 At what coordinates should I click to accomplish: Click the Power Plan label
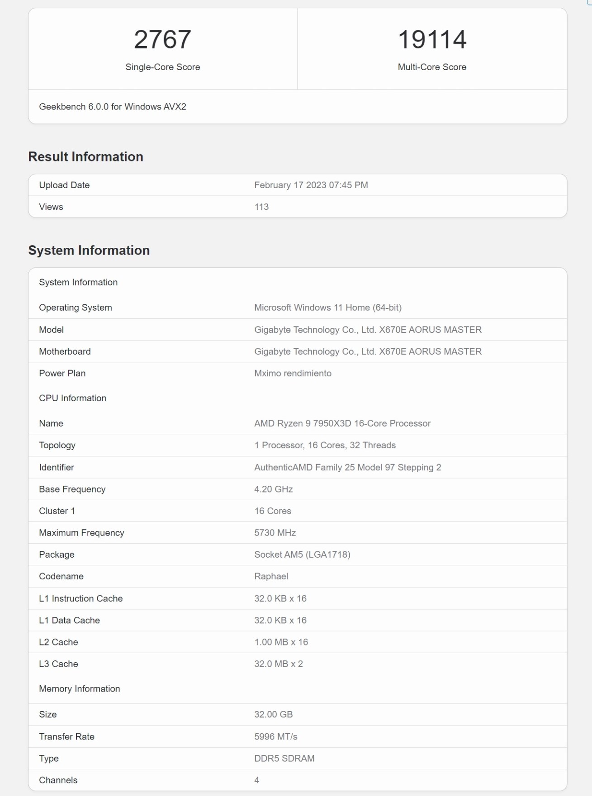pos(62,373)
